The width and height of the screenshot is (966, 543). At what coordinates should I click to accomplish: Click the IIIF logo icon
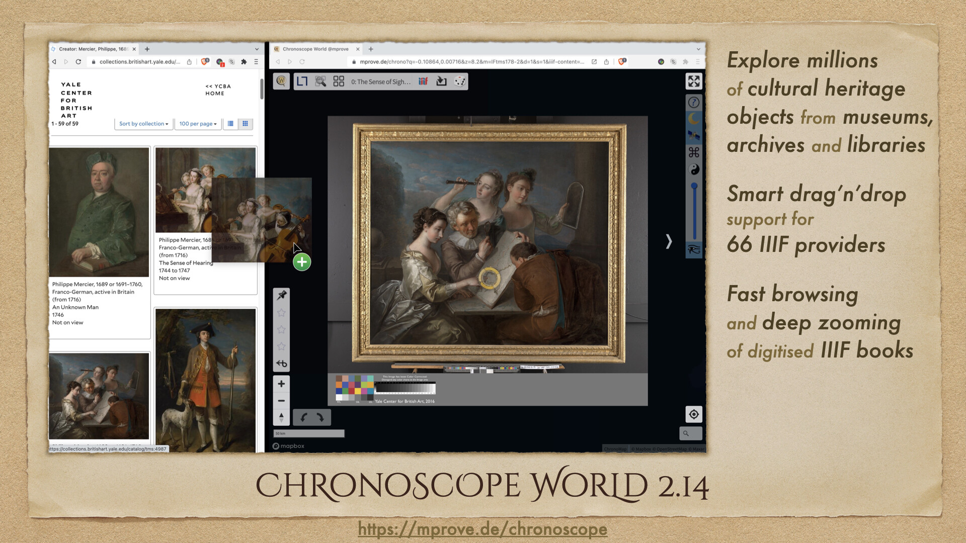pyautogui.click(x=423, y=81)
